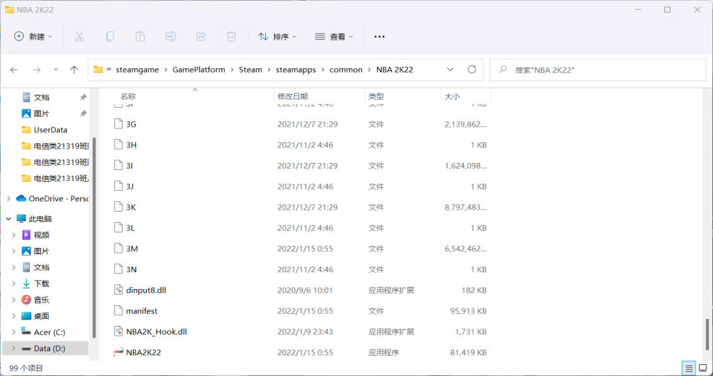Screen dimensions: 713x376
Task: Click the Acer (C:) drive icon
Action: [26, 332]
